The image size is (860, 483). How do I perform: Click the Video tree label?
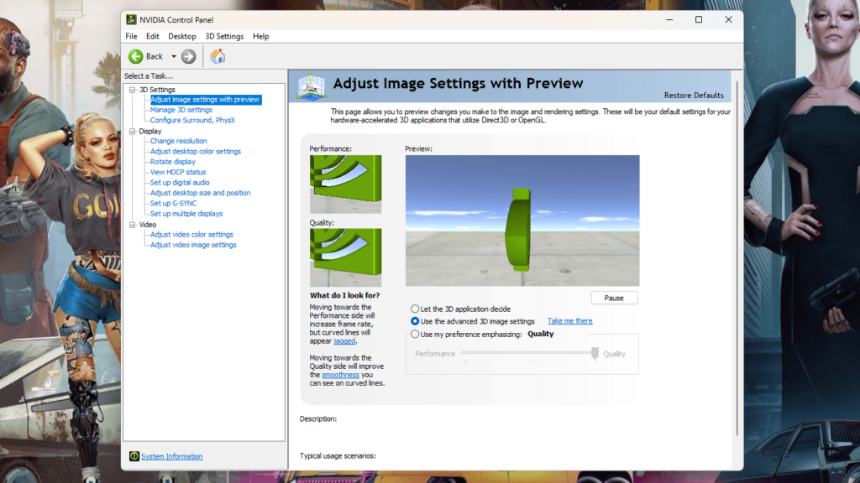click(x=148, y=225)
